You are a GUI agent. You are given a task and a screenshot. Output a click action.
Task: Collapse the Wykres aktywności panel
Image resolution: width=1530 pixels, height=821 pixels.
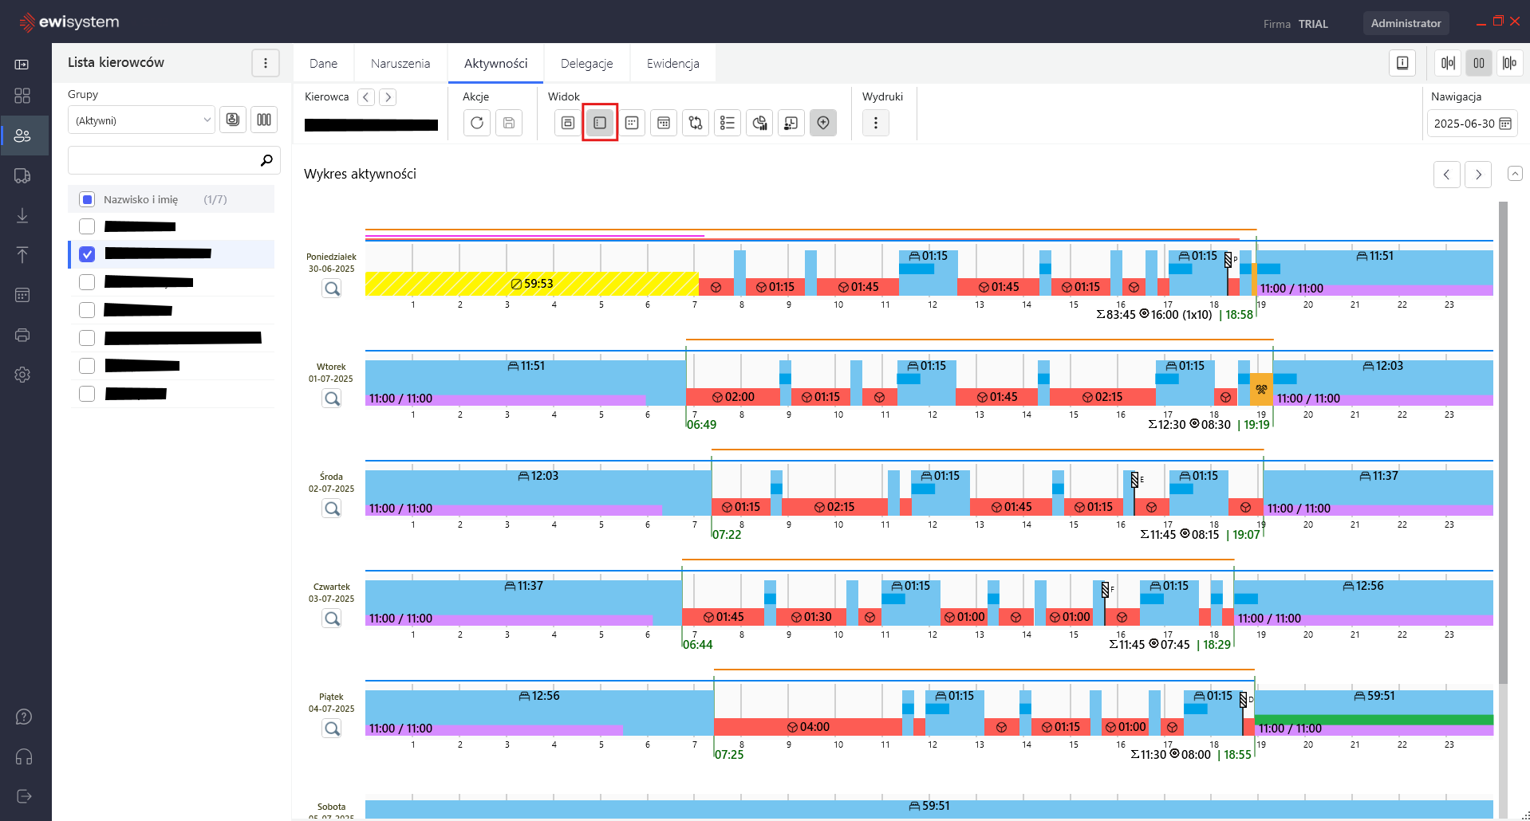1515,174
